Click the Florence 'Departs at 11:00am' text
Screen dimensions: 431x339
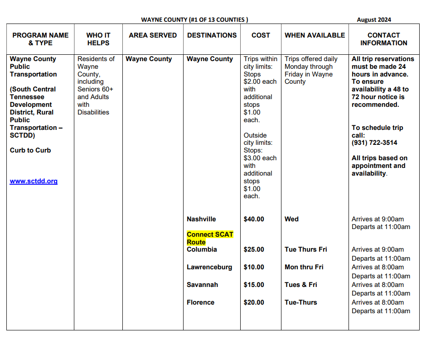point(381,311)
